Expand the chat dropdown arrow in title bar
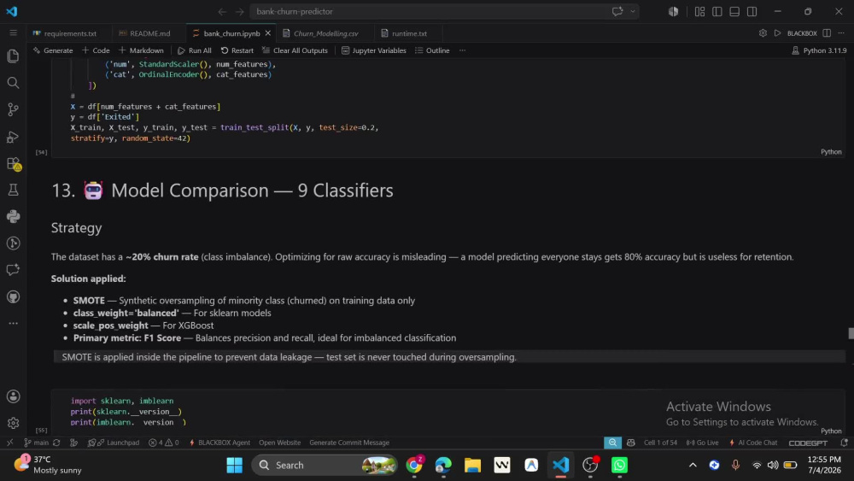 [x=633, y=11]
